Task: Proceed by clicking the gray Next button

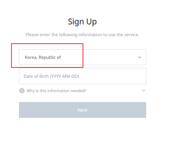Action: tap(82, 110)
